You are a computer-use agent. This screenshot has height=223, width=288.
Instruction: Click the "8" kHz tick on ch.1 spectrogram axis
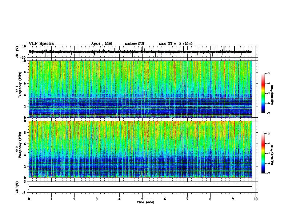pos(25,72)
